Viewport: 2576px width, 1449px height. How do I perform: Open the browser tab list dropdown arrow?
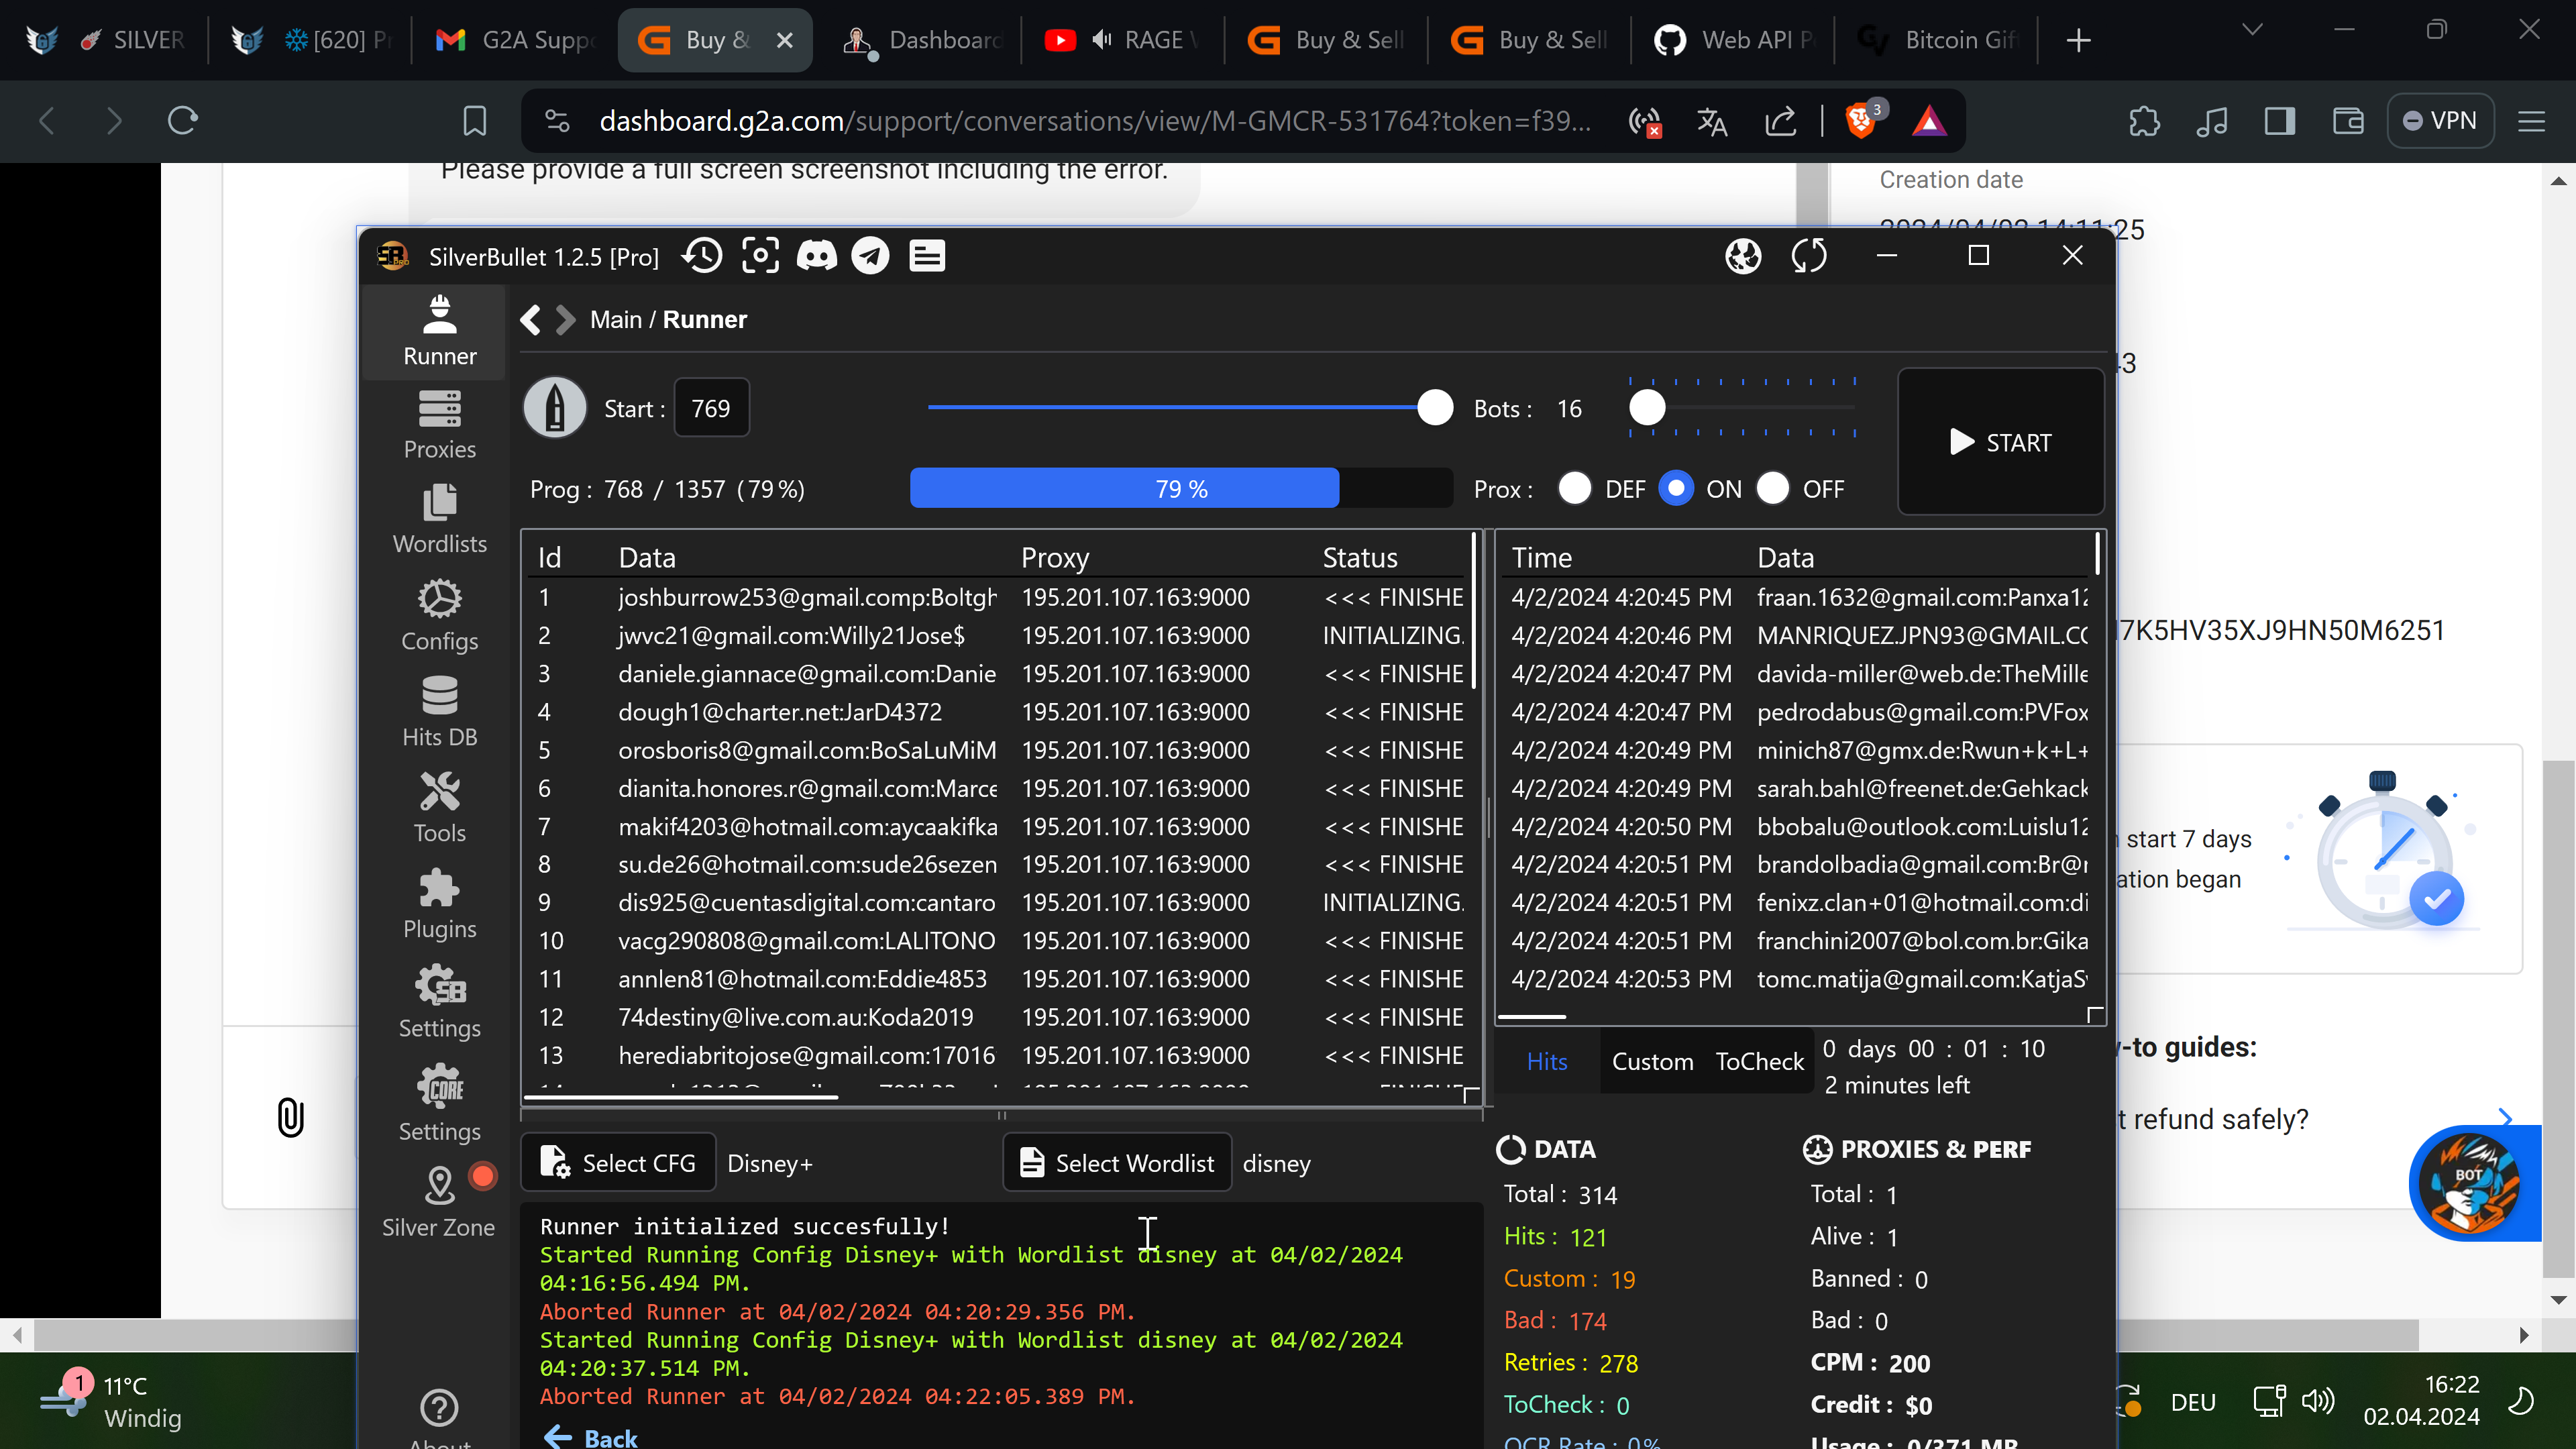point(2252,30)
